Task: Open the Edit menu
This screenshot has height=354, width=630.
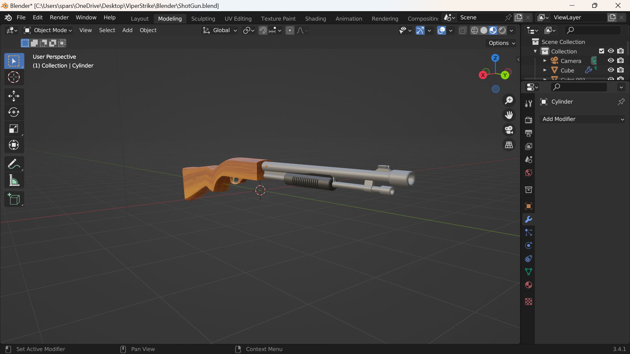Action: point(37,17)
